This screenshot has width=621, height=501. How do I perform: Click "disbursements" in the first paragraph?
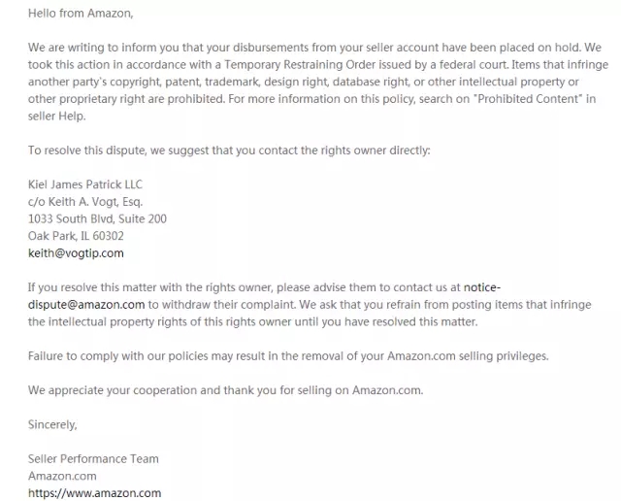tap(291, 48)
